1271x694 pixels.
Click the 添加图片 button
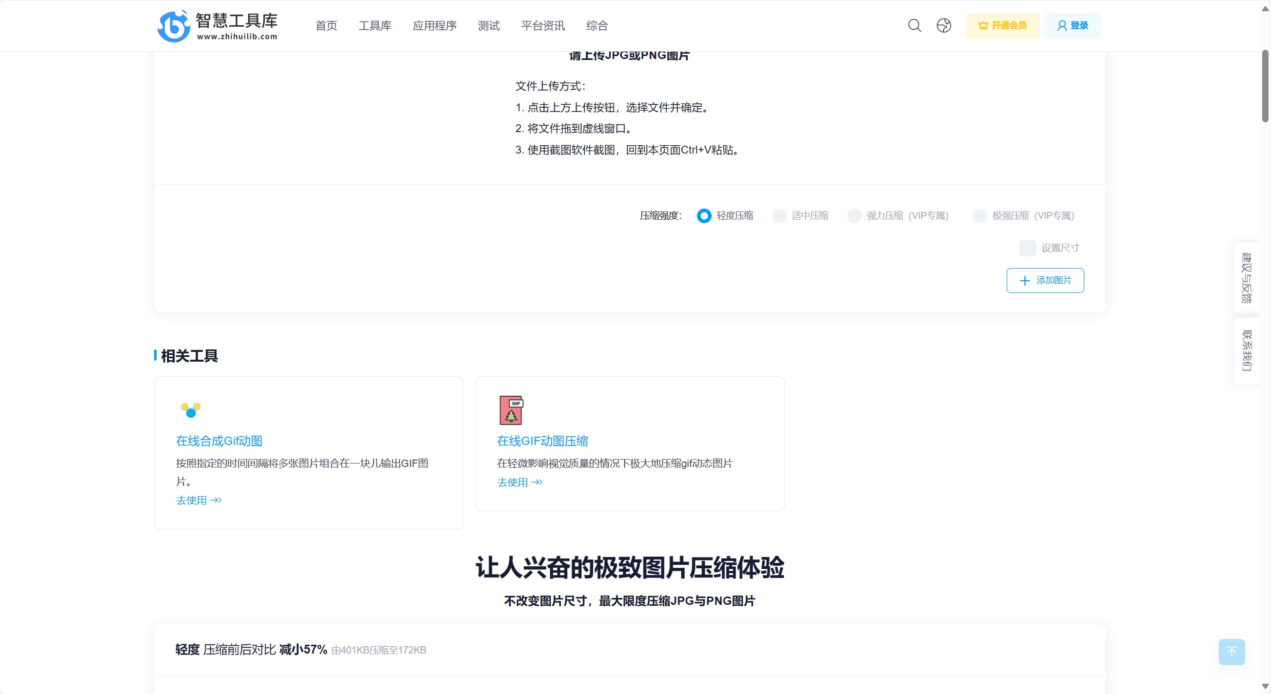1045,280
